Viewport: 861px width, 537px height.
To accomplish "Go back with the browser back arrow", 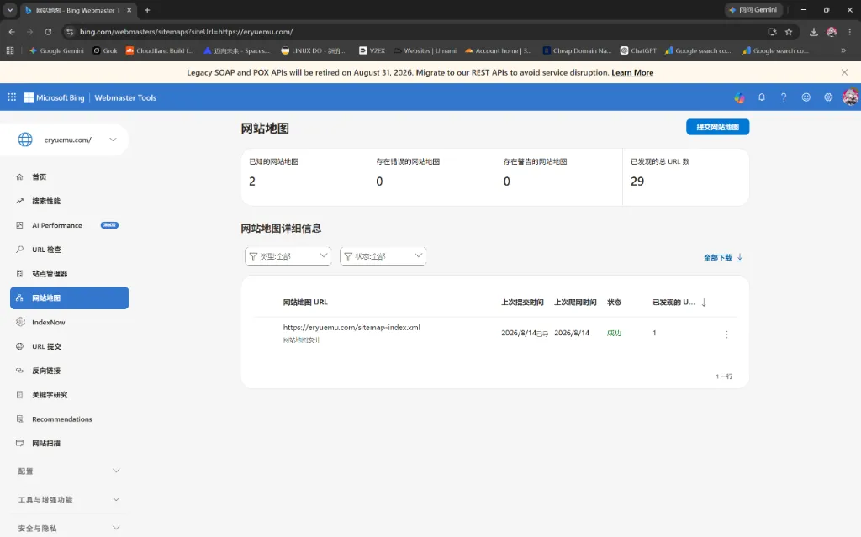I will pyautogui.click(x=12, y=32).
